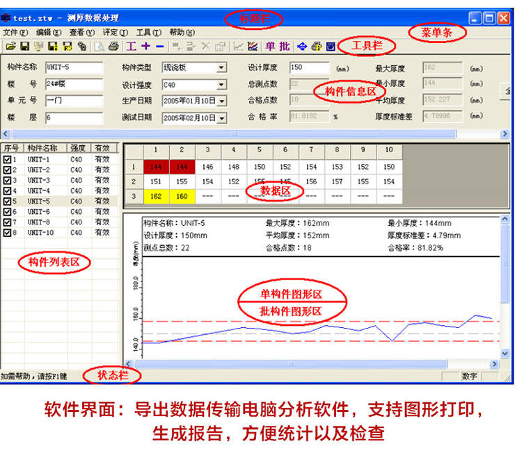Select the 单 single-component view icon

(x=270, y=46)
